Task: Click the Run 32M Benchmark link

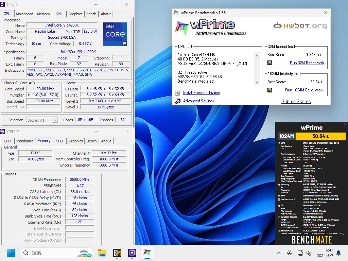Action: point(307,63)
